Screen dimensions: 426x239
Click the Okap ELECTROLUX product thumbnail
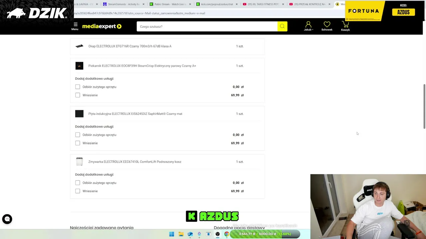(79, 46)
